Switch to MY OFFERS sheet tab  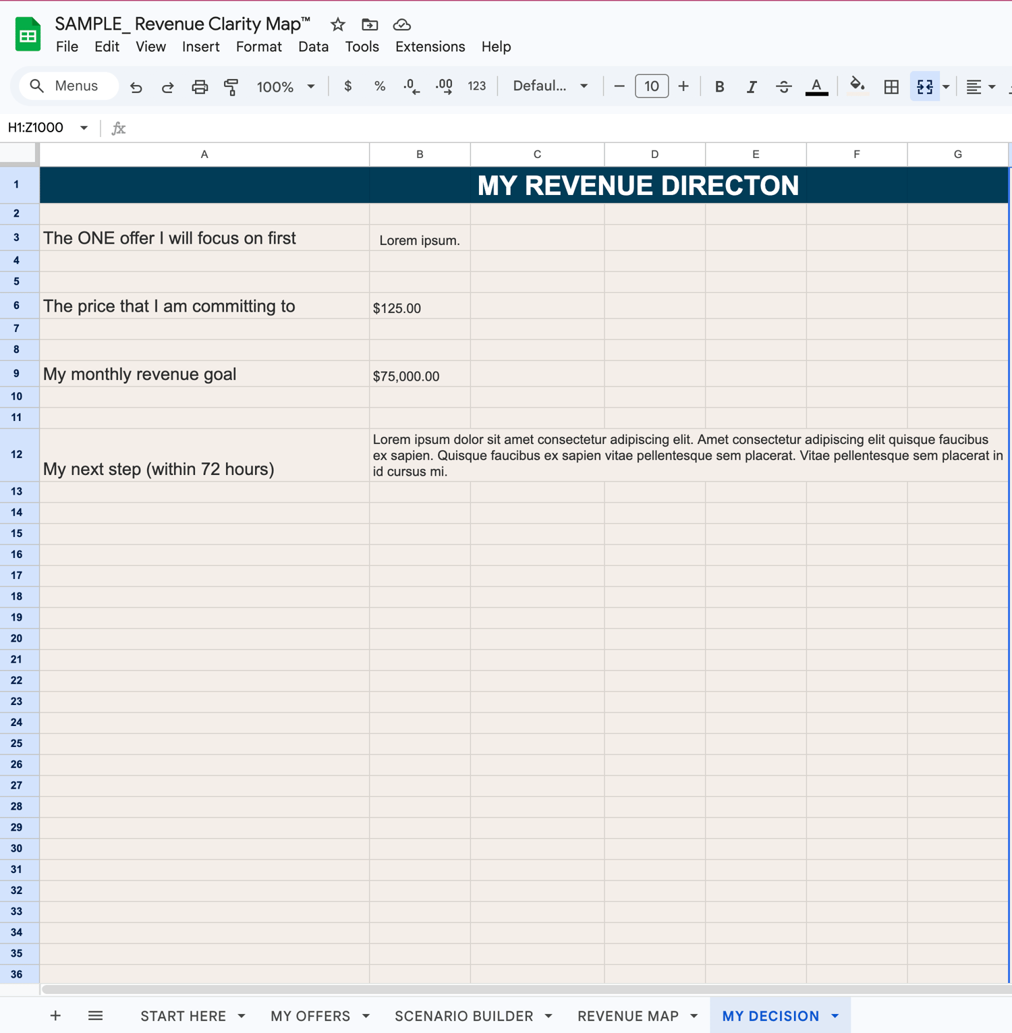310,1016
